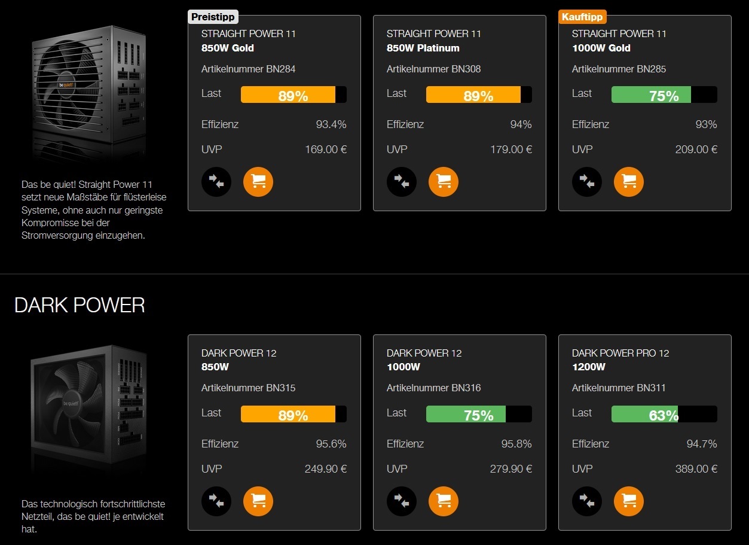Screen dimensions: 749x545
Task: Open the Straight Power 11 product image
Action: 88,93
